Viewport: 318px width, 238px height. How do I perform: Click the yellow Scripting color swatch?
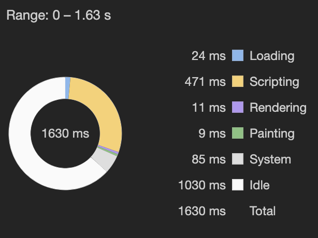point(238,81)
